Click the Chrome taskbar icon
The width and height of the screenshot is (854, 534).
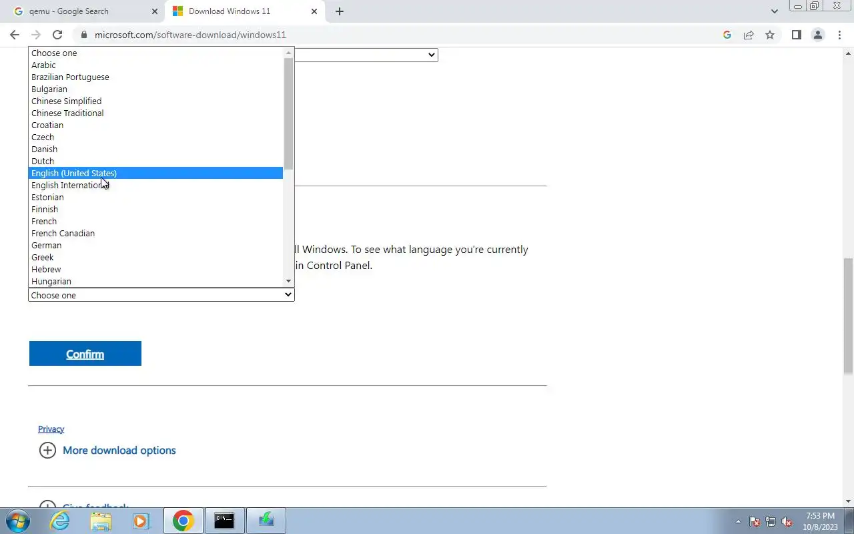coord(183,521)
